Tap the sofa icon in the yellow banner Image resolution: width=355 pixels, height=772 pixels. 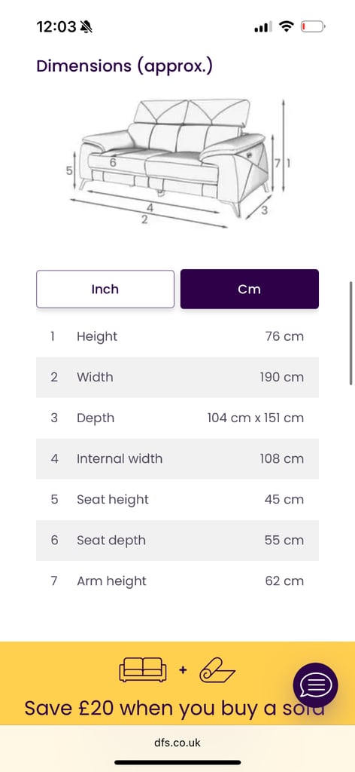[x=142, y=669]
